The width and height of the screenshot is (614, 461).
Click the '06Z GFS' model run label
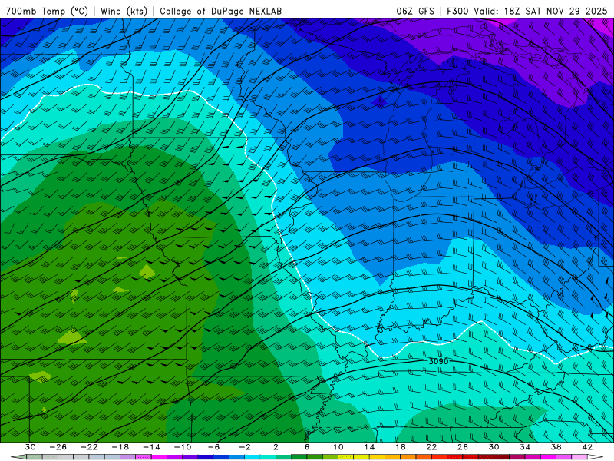click(415, 11)
